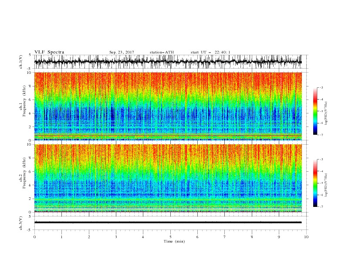This screenshot has width=345, height=266.
Task: Select the 'start UT = 22:40: 1' text
Action: click(x=210, y=52)
